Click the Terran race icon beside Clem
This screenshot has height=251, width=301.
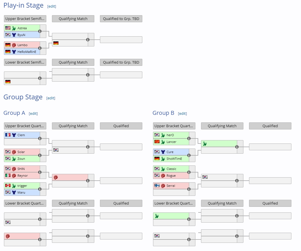pyautogui.click(x=14, y=135)
